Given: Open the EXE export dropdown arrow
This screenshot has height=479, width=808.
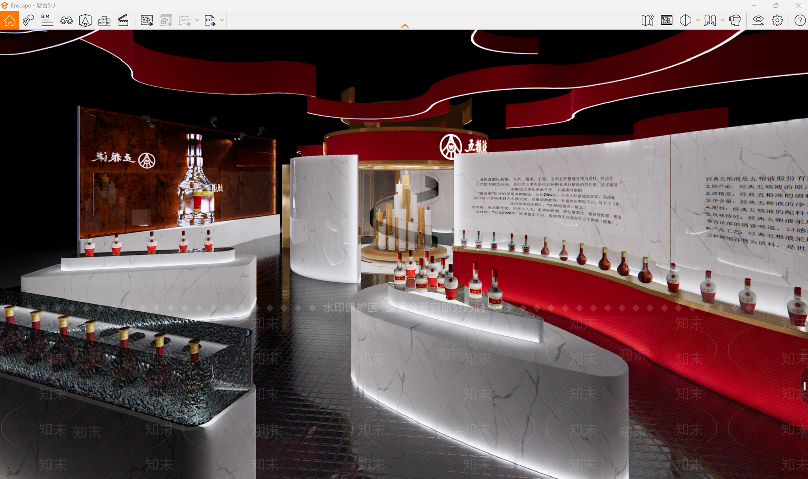Looking at the screenshot, I should click(x=222, y=20).
